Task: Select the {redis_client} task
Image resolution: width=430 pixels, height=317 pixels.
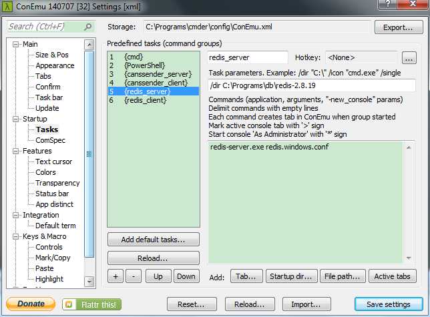Action: (x=154, y=100)
